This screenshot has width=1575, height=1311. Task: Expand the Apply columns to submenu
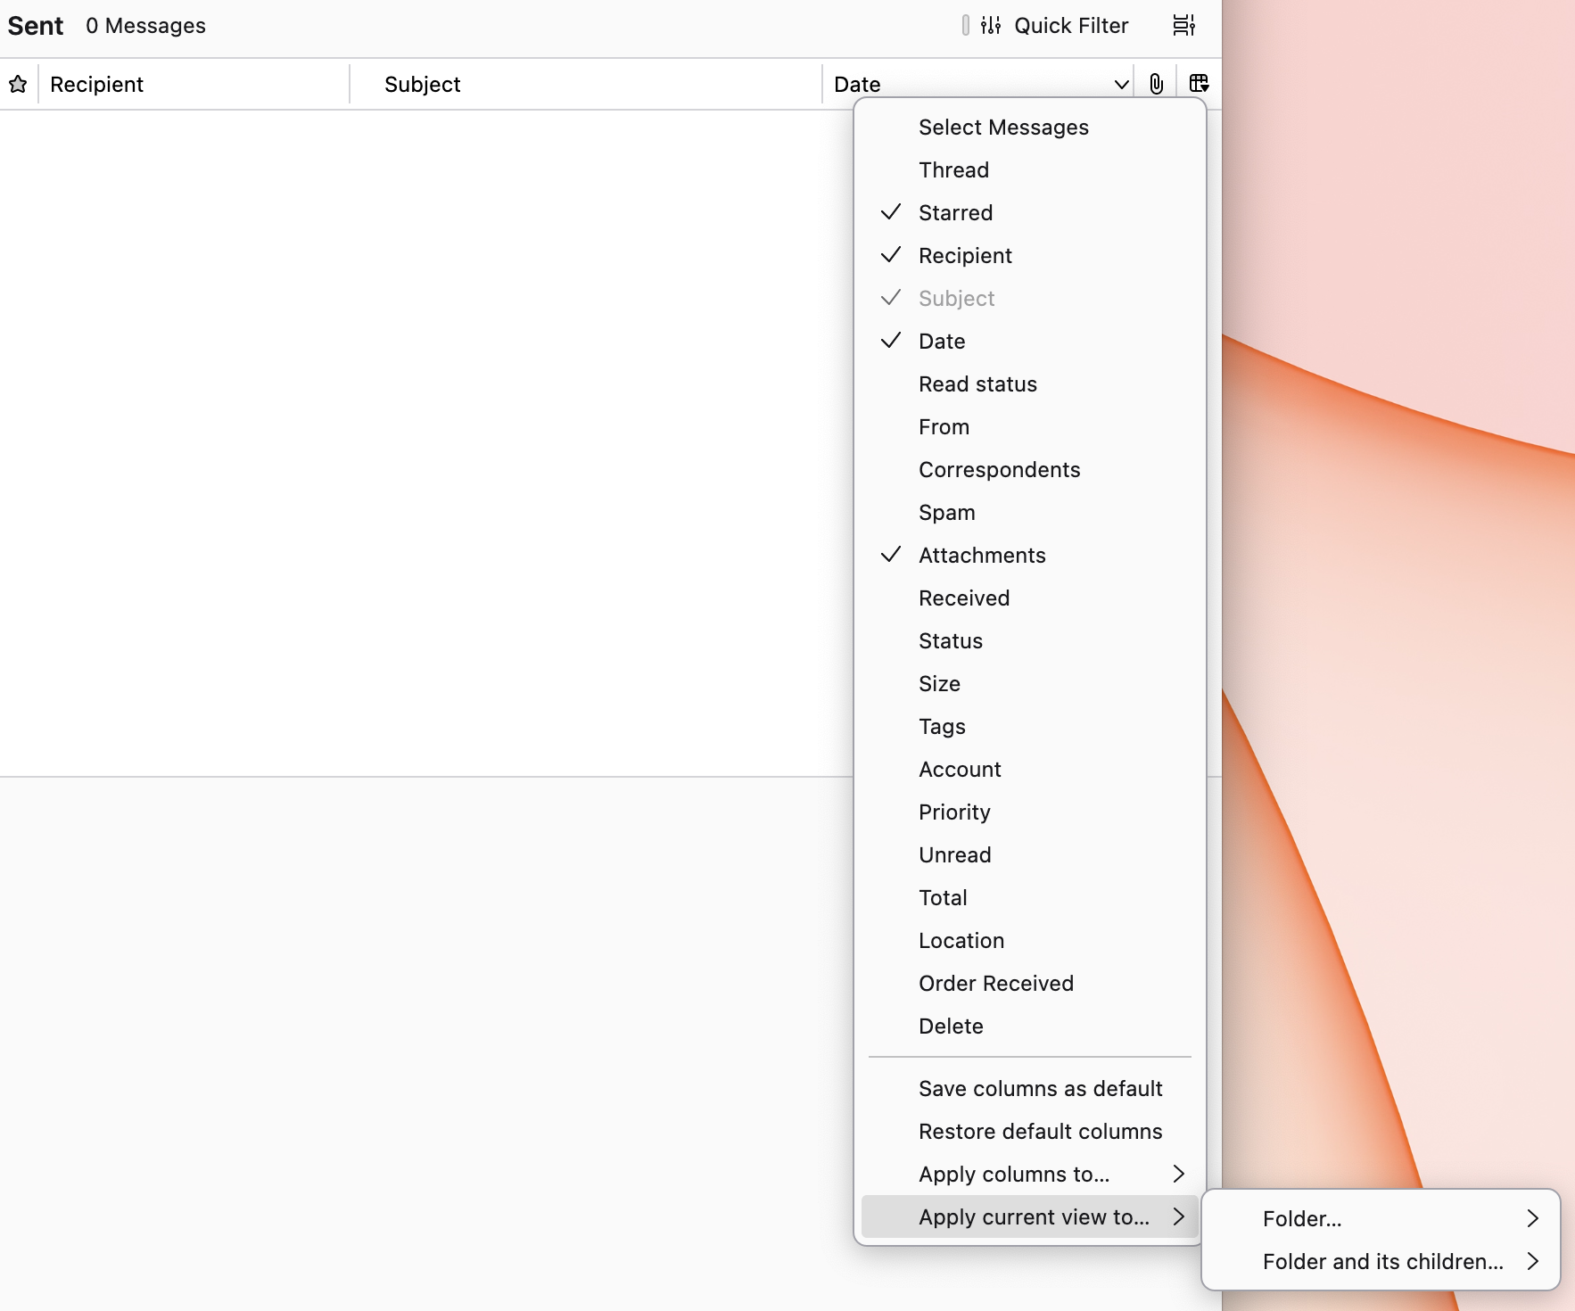tap(1030, 1174)
